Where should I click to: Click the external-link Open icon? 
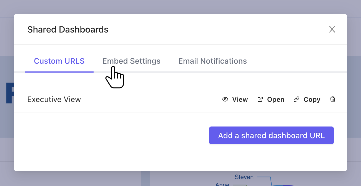point(260,100)
